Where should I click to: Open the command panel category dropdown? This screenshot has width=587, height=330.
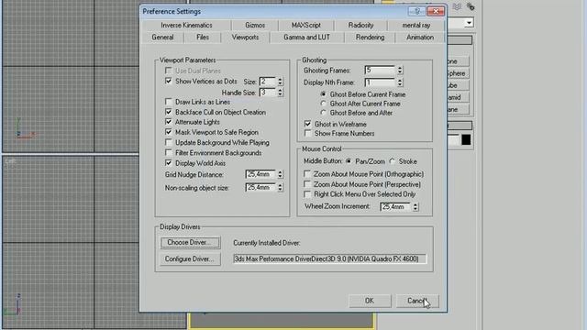click(469, 23)
